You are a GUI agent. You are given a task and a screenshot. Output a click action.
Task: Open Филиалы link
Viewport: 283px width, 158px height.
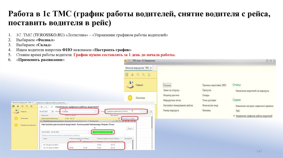pyautogui.click(x=206, y=111)
